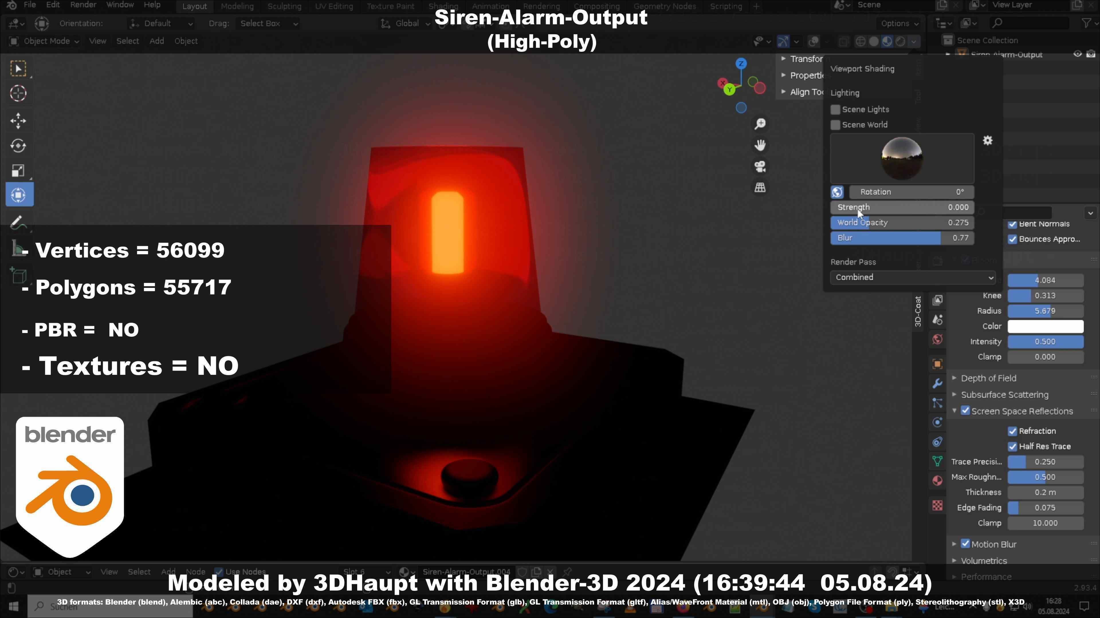Screen dimensions: 1100x618
Task: Open the Object Data mesh tab
Action: 937,461
